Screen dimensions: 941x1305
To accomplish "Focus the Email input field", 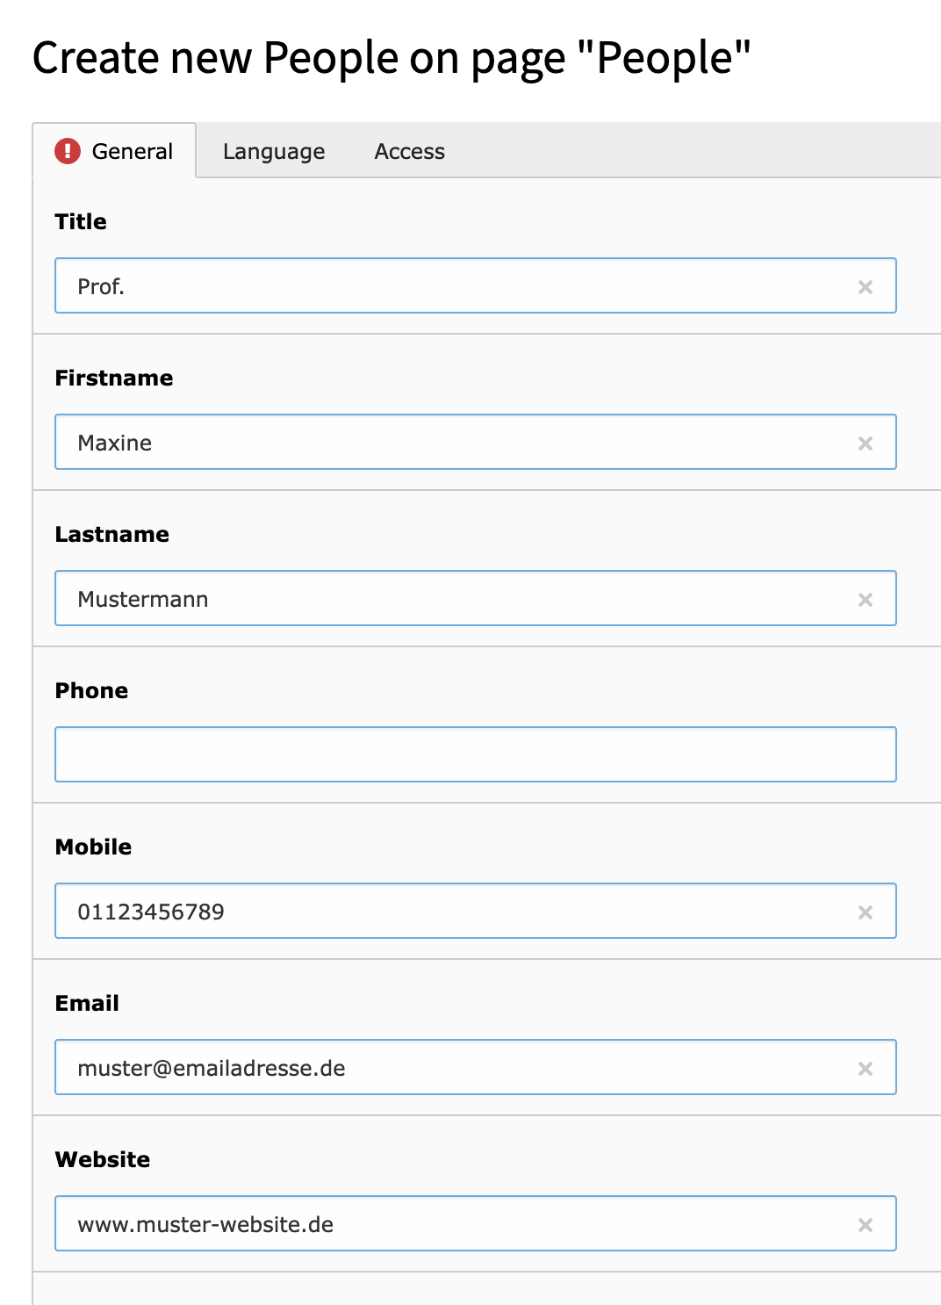I will (476, 1067).
